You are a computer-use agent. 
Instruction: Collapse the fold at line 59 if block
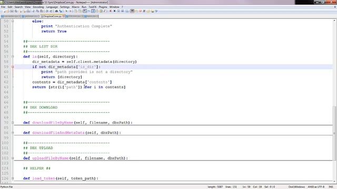pos(13,67)
